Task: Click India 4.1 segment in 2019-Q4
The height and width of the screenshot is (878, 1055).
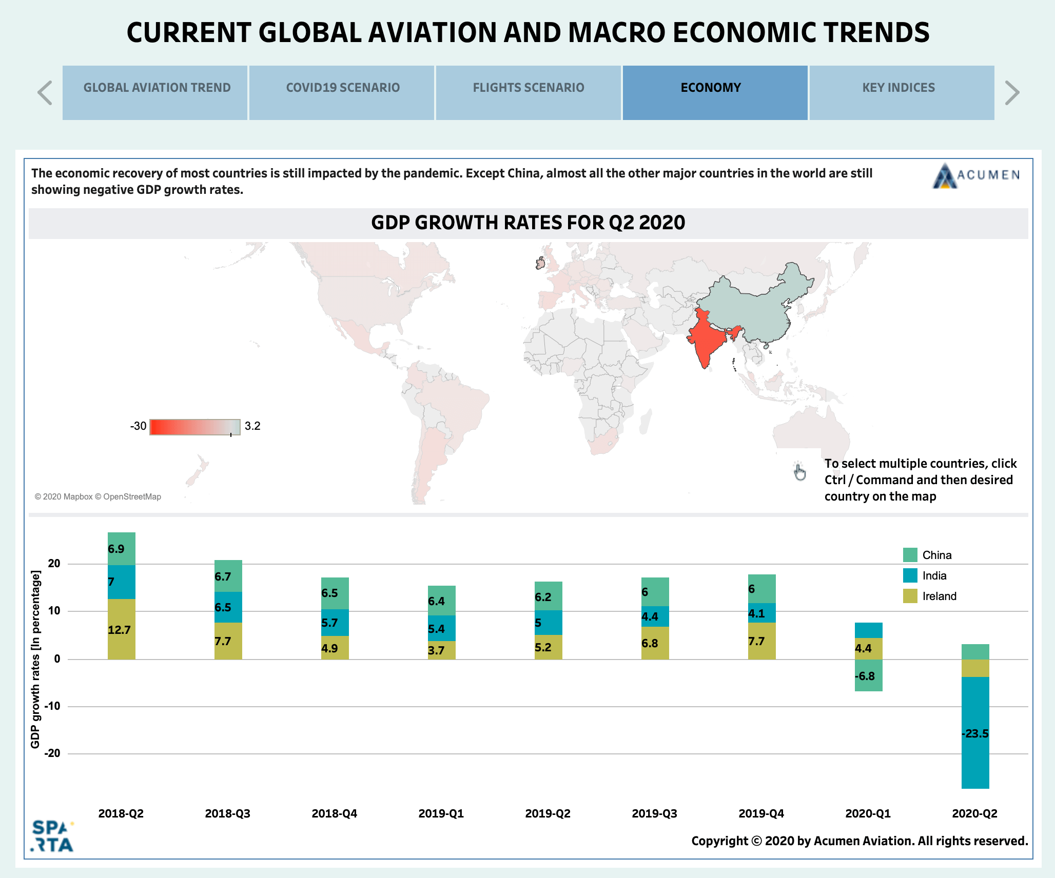Action: (762, 613)
